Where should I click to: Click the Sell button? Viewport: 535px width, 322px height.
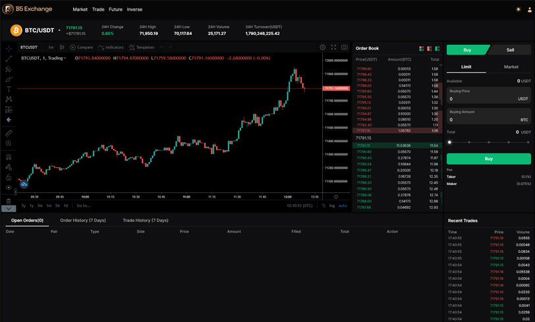coord(510,49)
